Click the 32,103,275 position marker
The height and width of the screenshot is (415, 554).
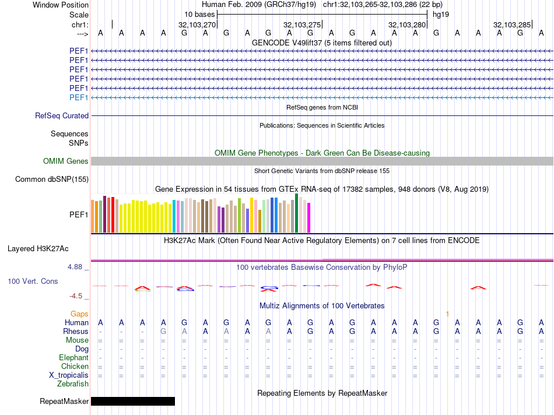coord(301,24)
